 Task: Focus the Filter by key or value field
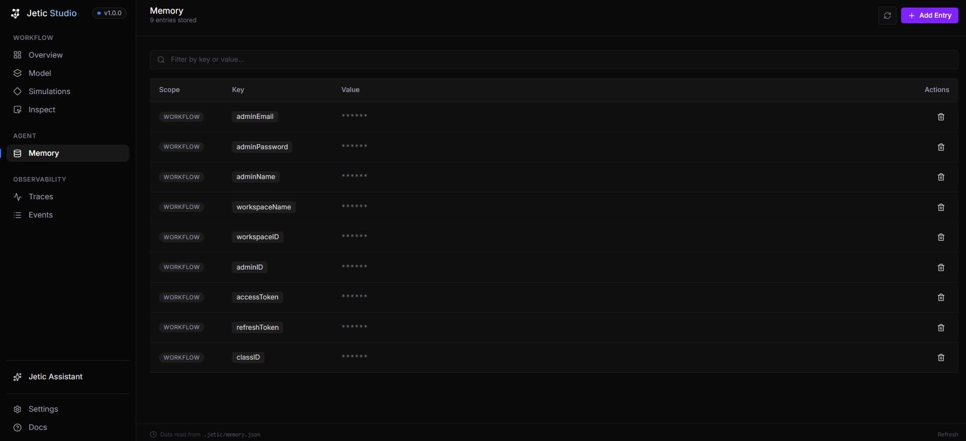click(554, 60)
